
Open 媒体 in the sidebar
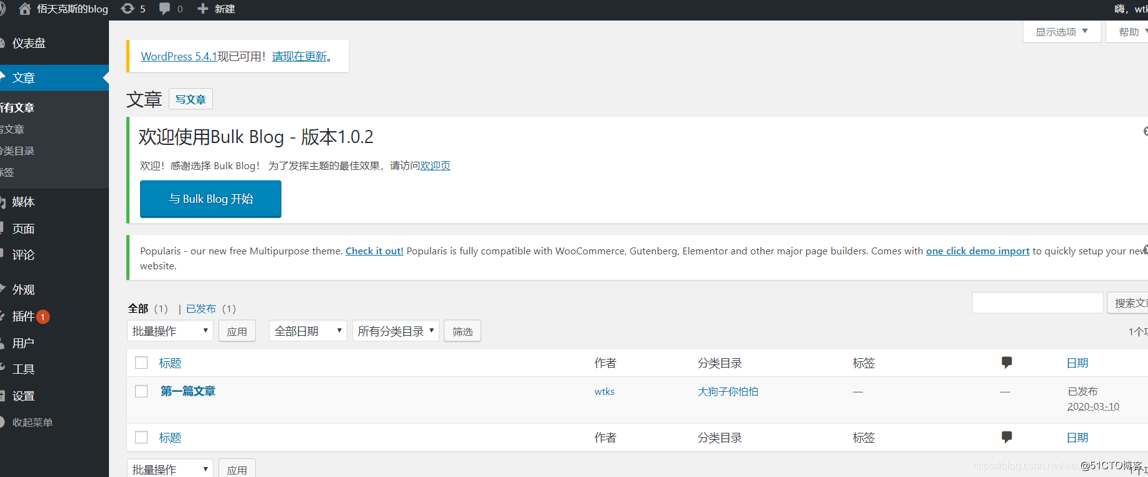[x=23, y=201]
